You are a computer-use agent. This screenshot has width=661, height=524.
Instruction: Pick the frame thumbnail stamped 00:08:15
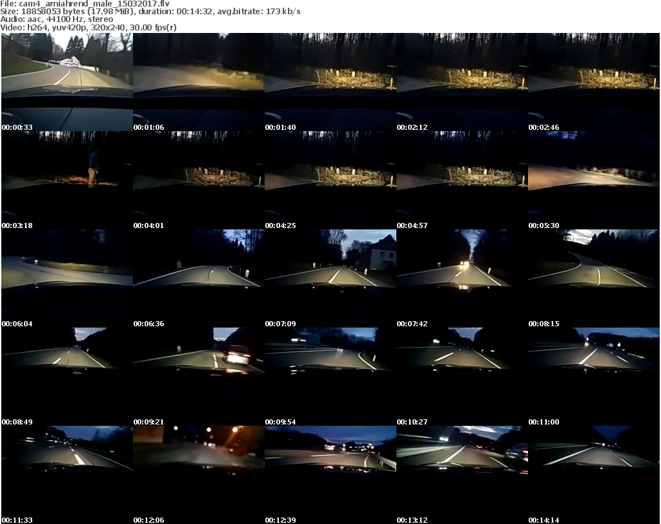pos(594,279)
